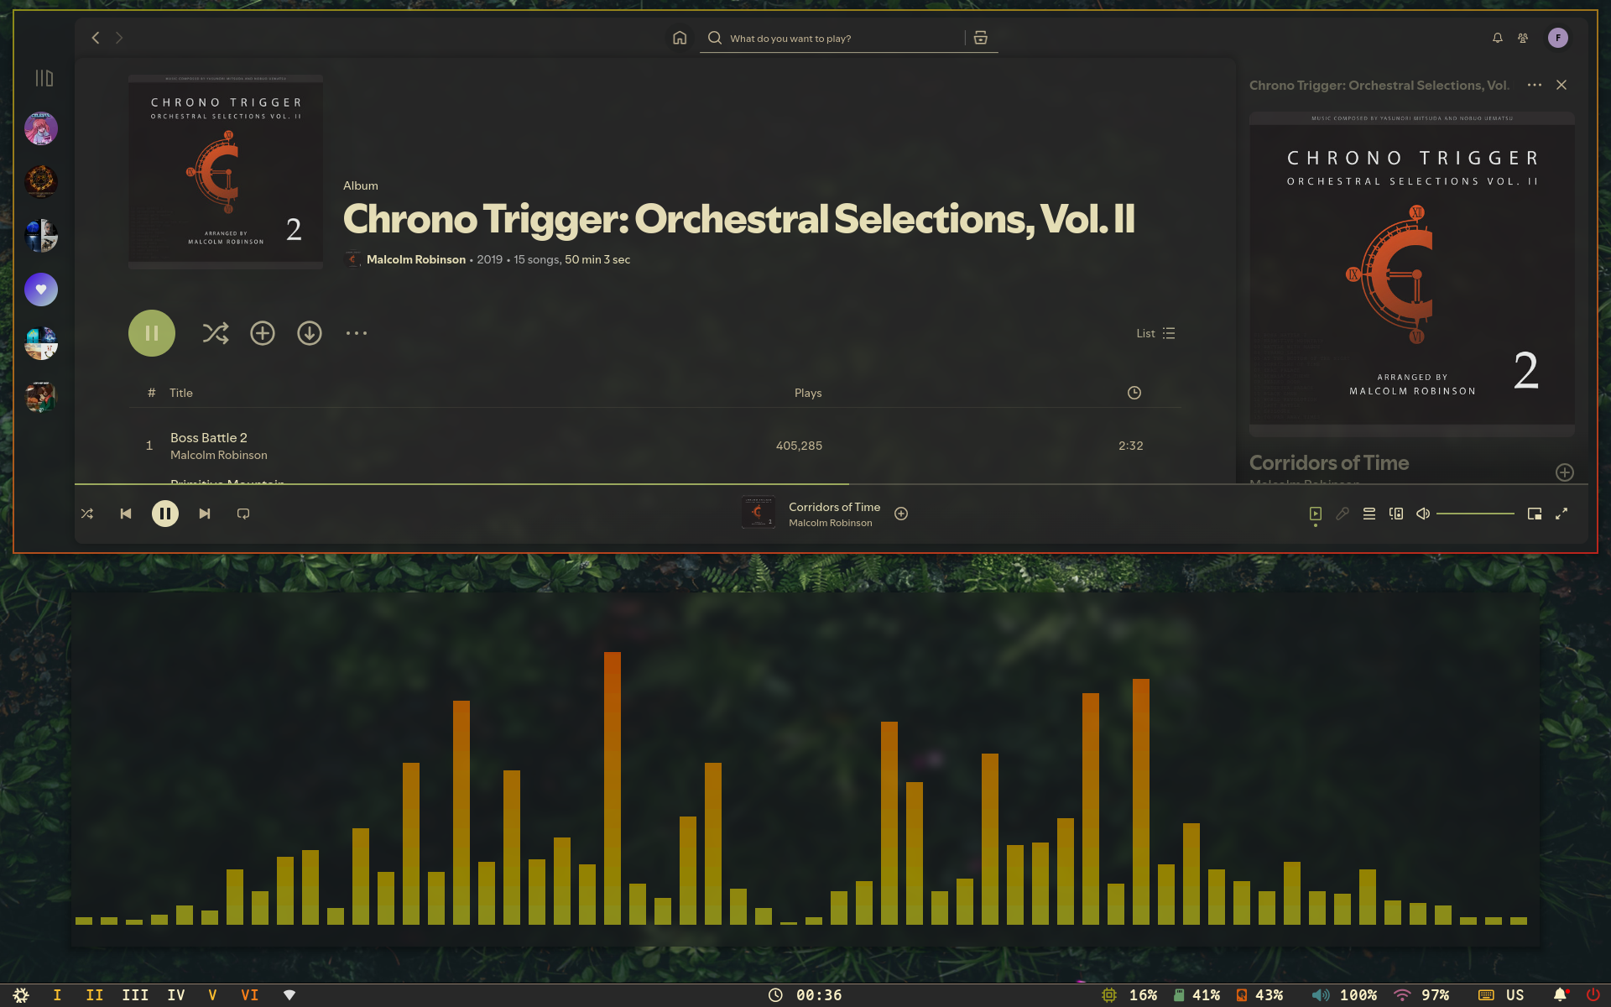Add album to Your Library
This screenshot has width=1611, height=1007.
pos(263,333)
